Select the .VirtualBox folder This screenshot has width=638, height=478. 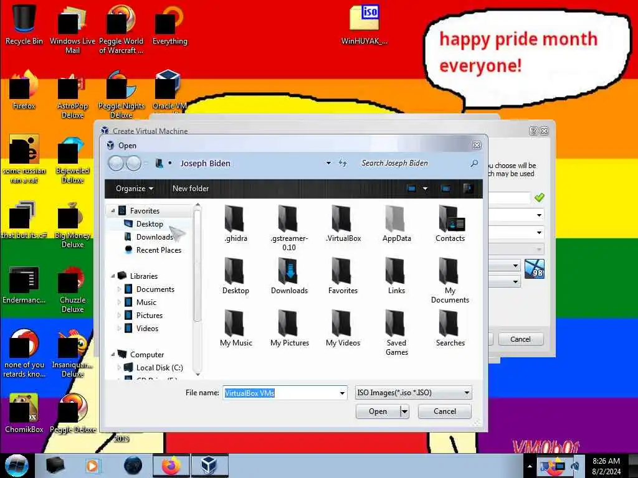pyautogui.click(x=343, y=223)
